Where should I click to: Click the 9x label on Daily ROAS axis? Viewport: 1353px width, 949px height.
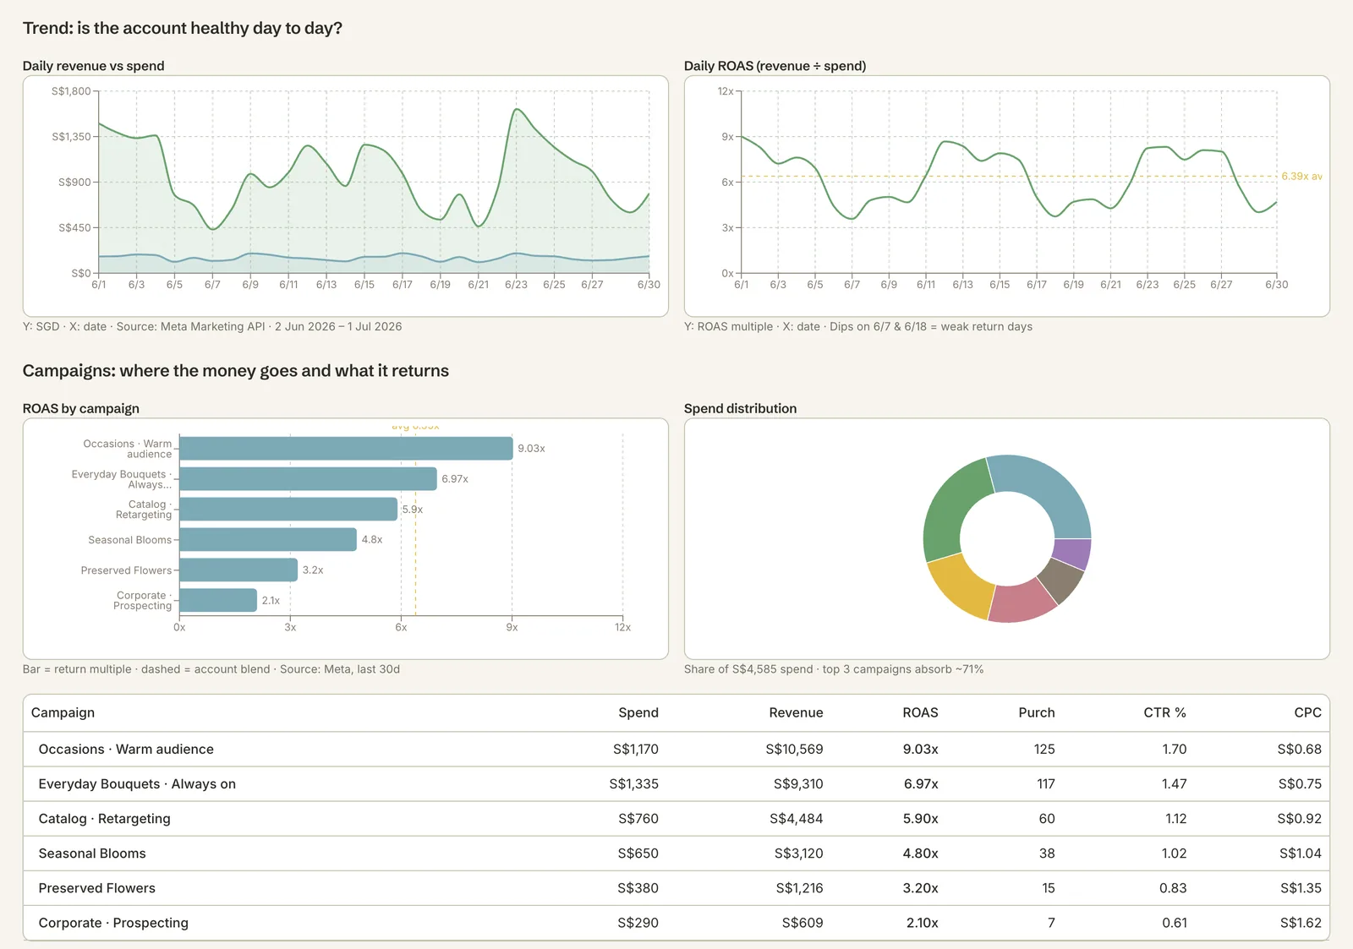[727, 137]
